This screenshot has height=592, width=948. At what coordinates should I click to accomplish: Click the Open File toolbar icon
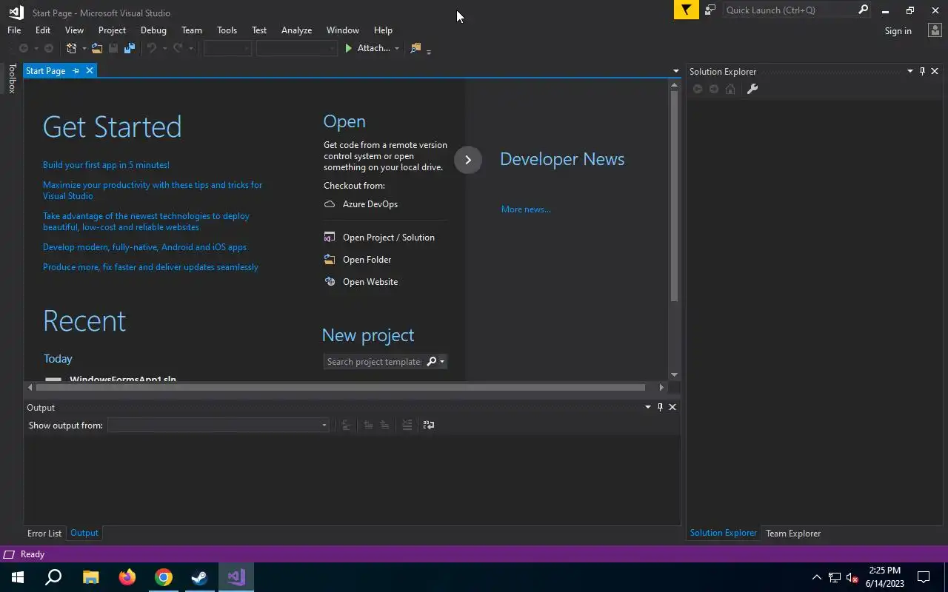click(x=97, y=48)
